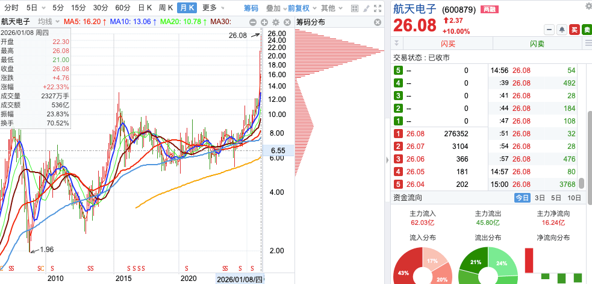
Task: Expand chart to fullscreen
Action: [x=377, y=8]
